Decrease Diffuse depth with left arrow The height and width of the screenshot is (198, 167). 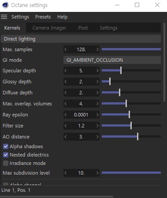click(x=66, y=93)
